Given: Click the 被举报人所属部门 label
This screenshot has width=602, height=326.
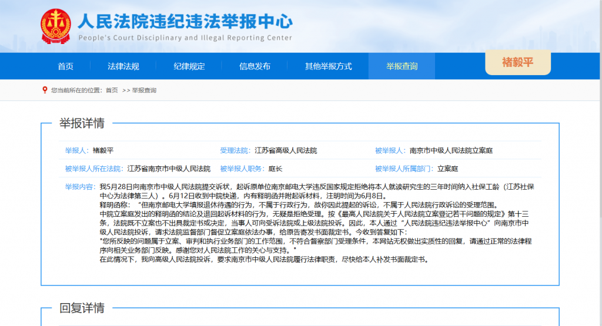Looking at the screenshot, I should click(404, 169).
